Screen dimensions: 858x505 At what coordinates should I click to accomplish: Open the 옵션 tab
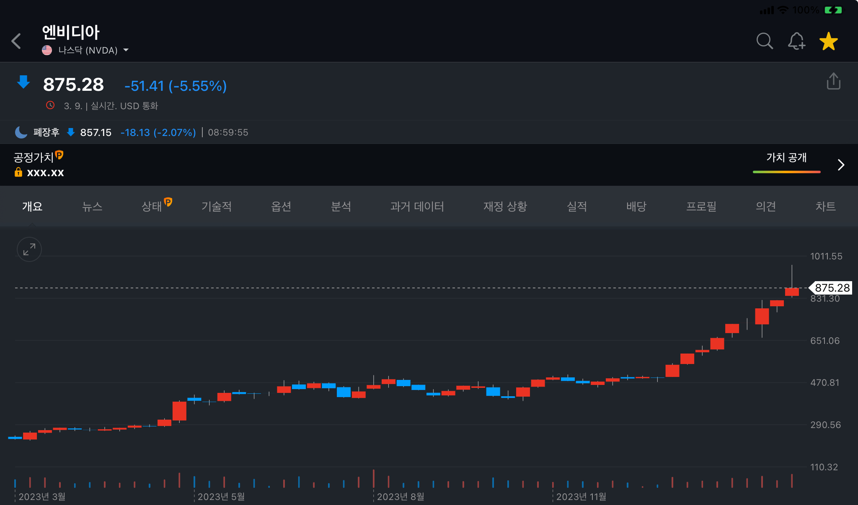[x=281, y=206]
